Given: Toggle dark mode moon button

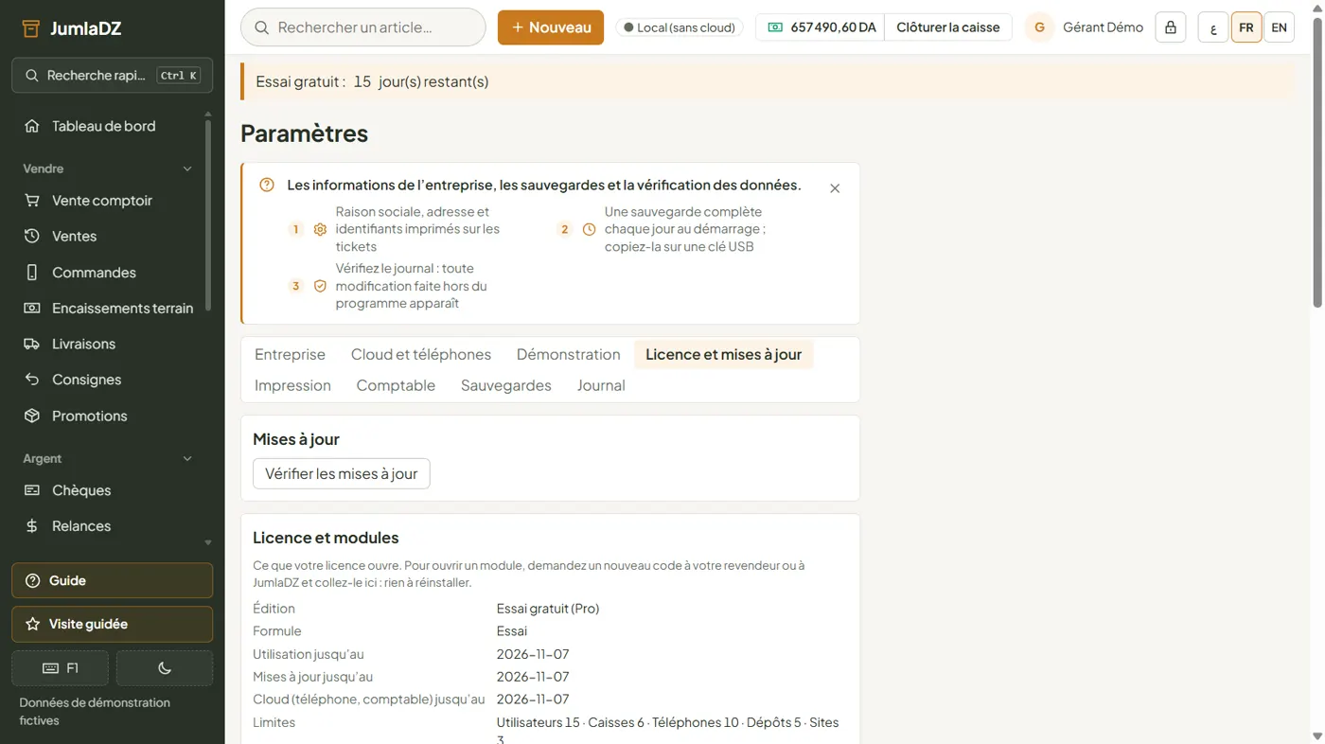Looking at the screenshot, I should [165, 668].
